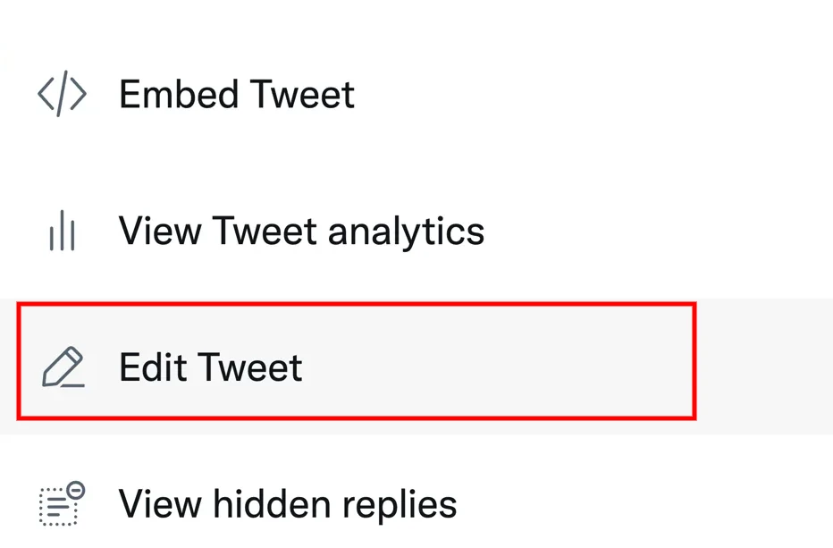Click the "Edit Tweet" text label

coord(211,367)
